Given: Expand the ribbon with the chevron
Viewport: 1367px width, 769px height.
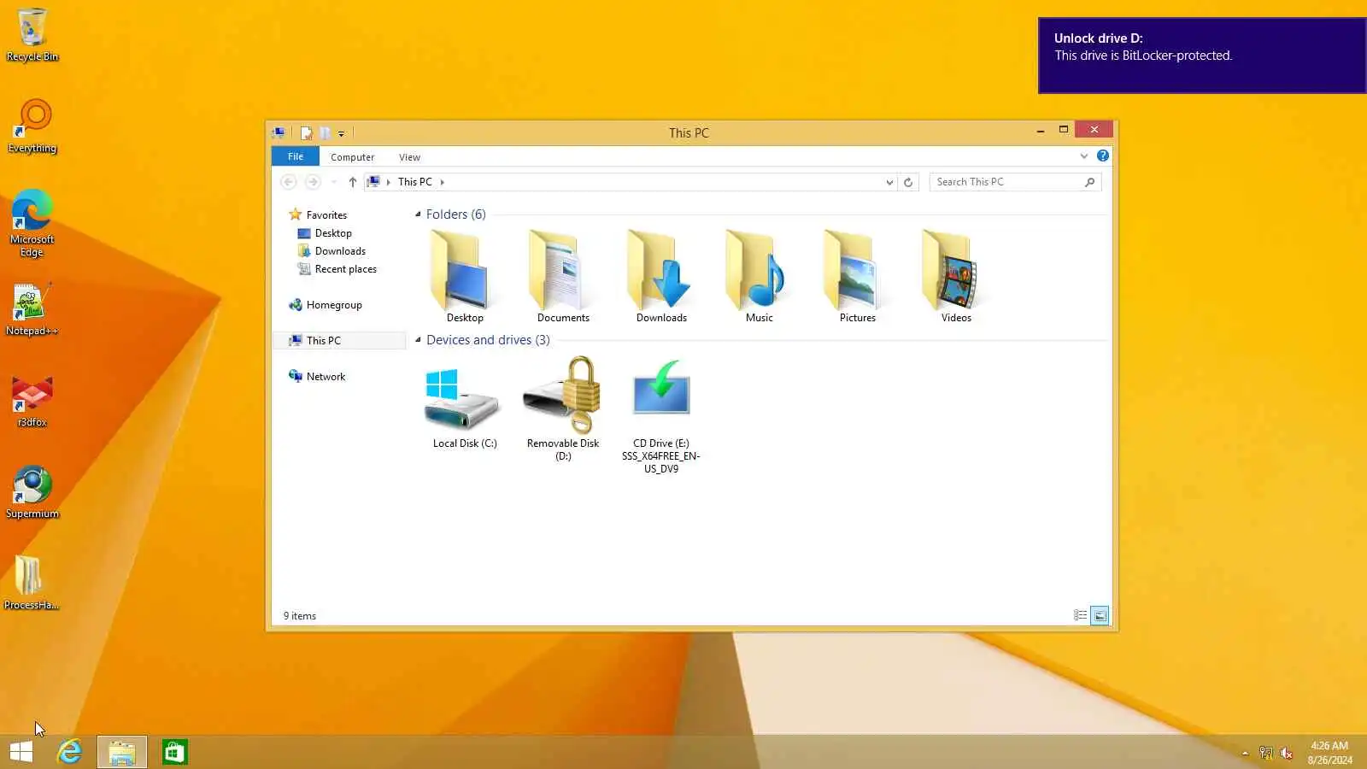Looking at the screenshot, I should [x=1084, y=156].
